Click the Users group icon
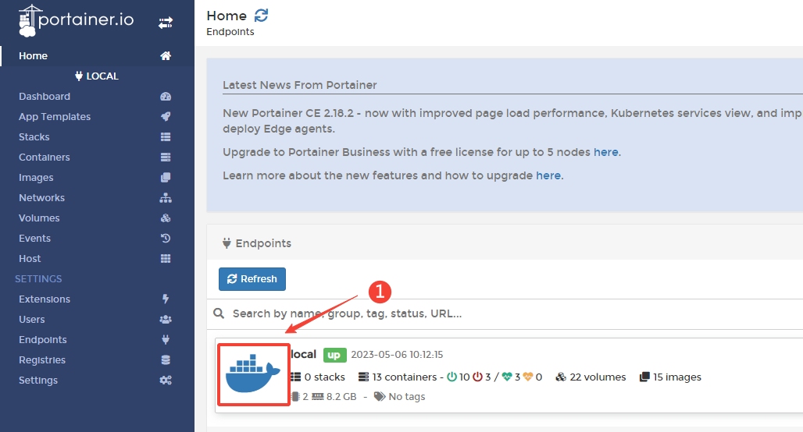The width and height of the screenshot is (803, 432). [x=166, y=320]
